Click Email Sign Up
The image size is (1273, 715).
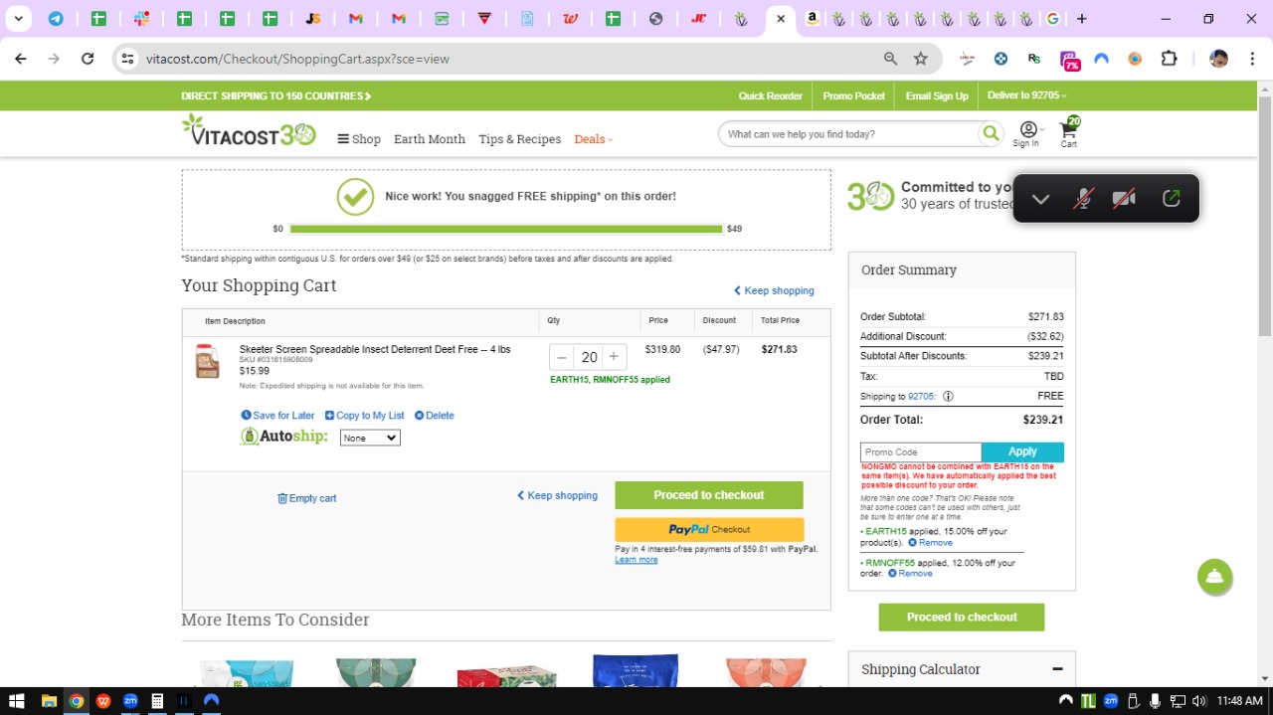pos(937,96)
